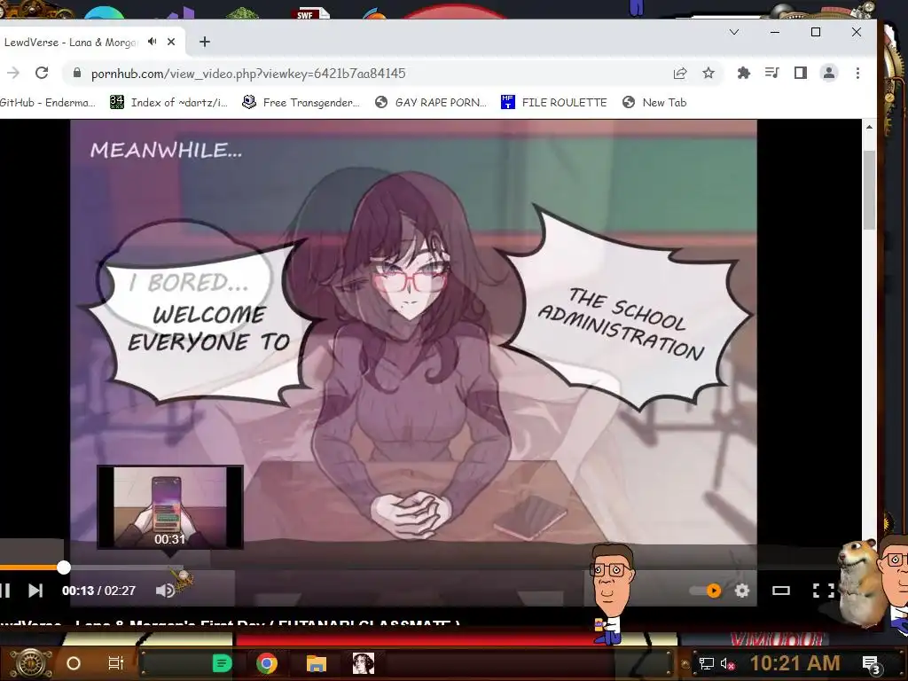Open File Explorer from taskbar

317,663
